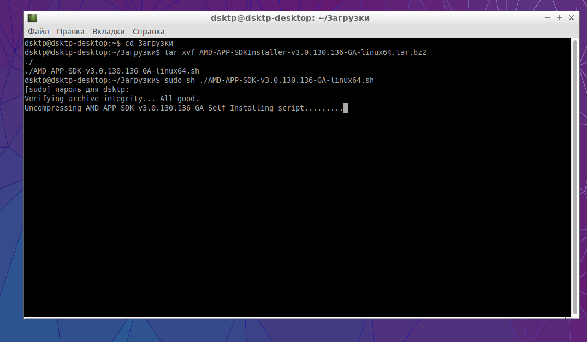Click '[sudo] пароль для dsktp:' line
This screenshot has width=587, height=342.
pos(77,90)
